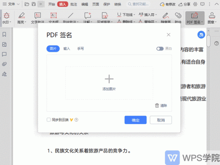Switch to the 手写 signature tab
The height and width of the screenshot is (165, 220).
pos(80,49)
